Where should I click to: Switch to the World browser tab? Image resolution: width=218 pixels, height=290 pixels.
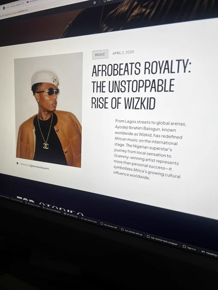click(33, 1)
